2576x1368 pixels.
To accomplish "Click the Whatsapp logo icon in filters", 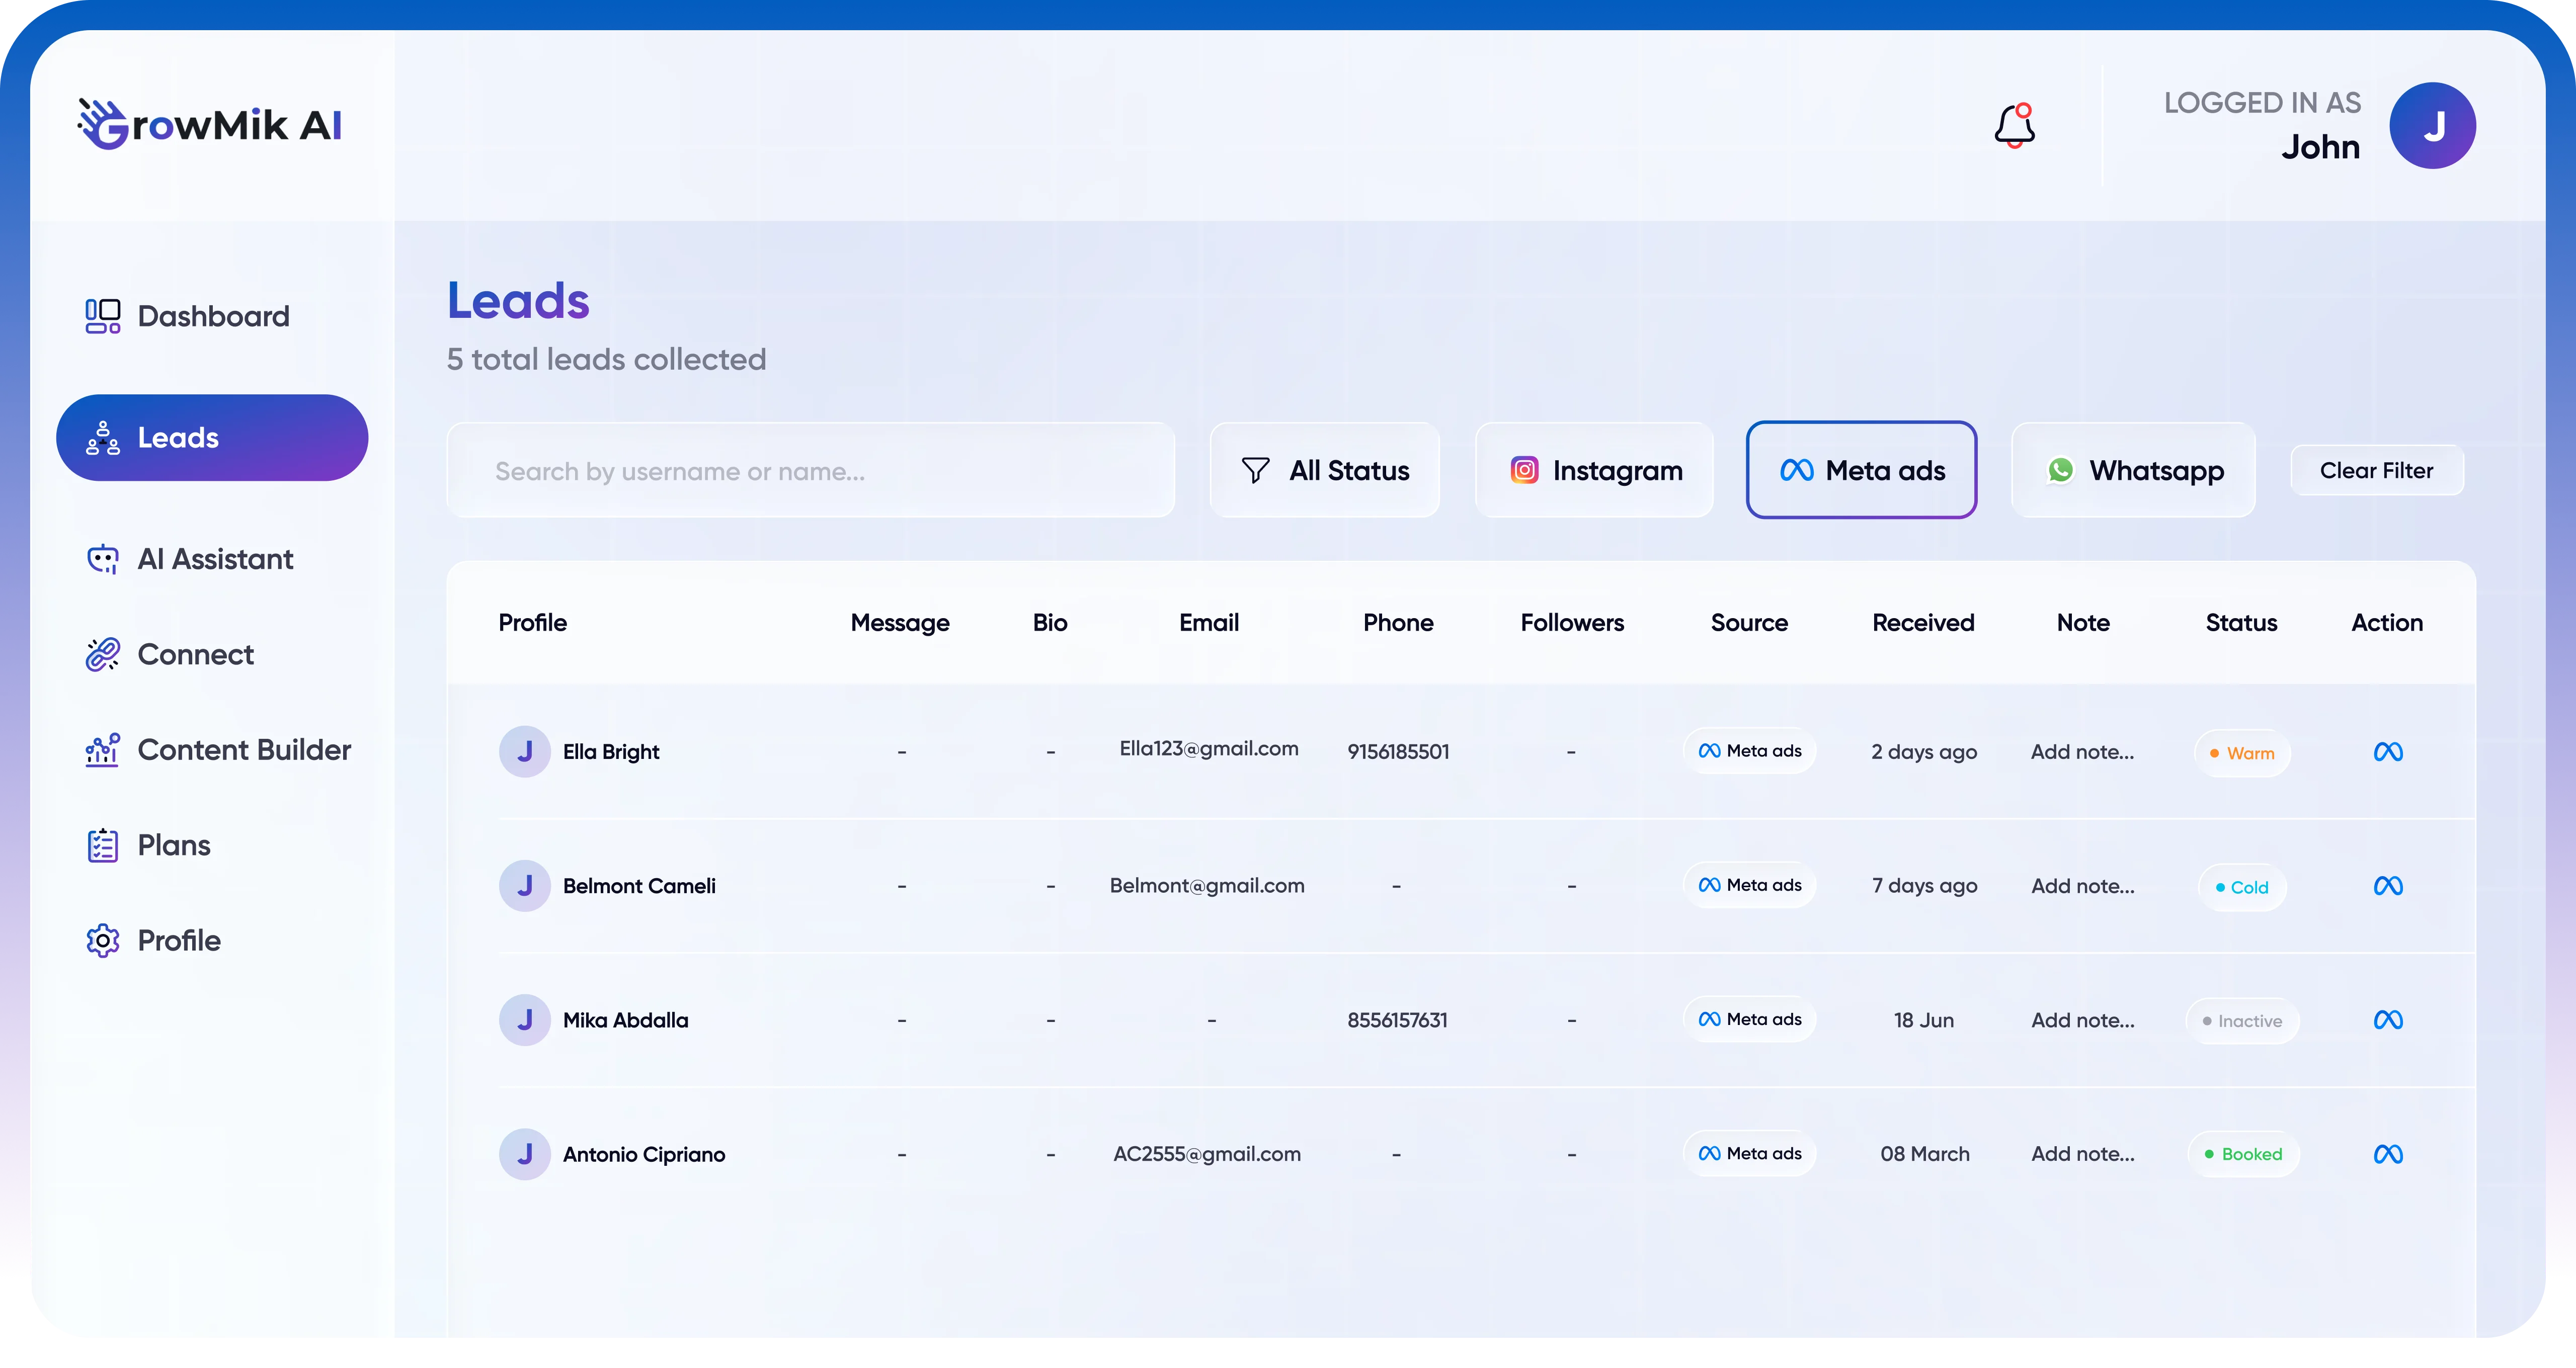I will (2060, 470).
